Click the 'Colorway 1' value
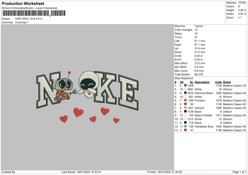This screenshot has width=248, height=175. [22, 22]
